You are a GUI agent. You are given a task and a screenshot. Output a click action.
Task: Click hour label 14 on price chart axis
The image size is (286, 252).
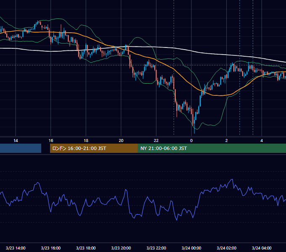pyautogui.click(x=16, y=141)
